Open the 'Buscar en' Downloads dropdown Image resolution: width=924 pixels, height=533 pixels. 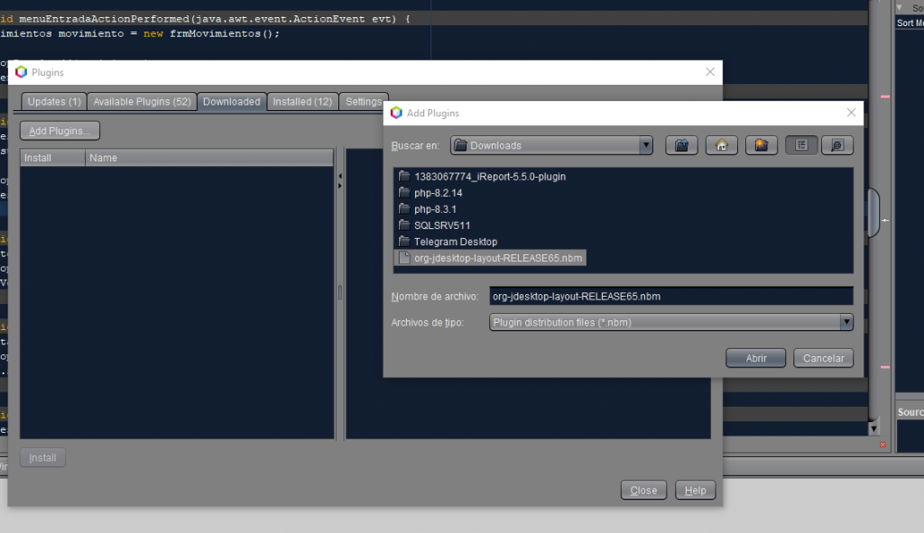coord(645,145)
